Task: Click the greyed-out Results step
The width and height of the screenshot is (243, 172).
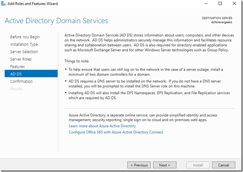Action: (x=16, y=89)
